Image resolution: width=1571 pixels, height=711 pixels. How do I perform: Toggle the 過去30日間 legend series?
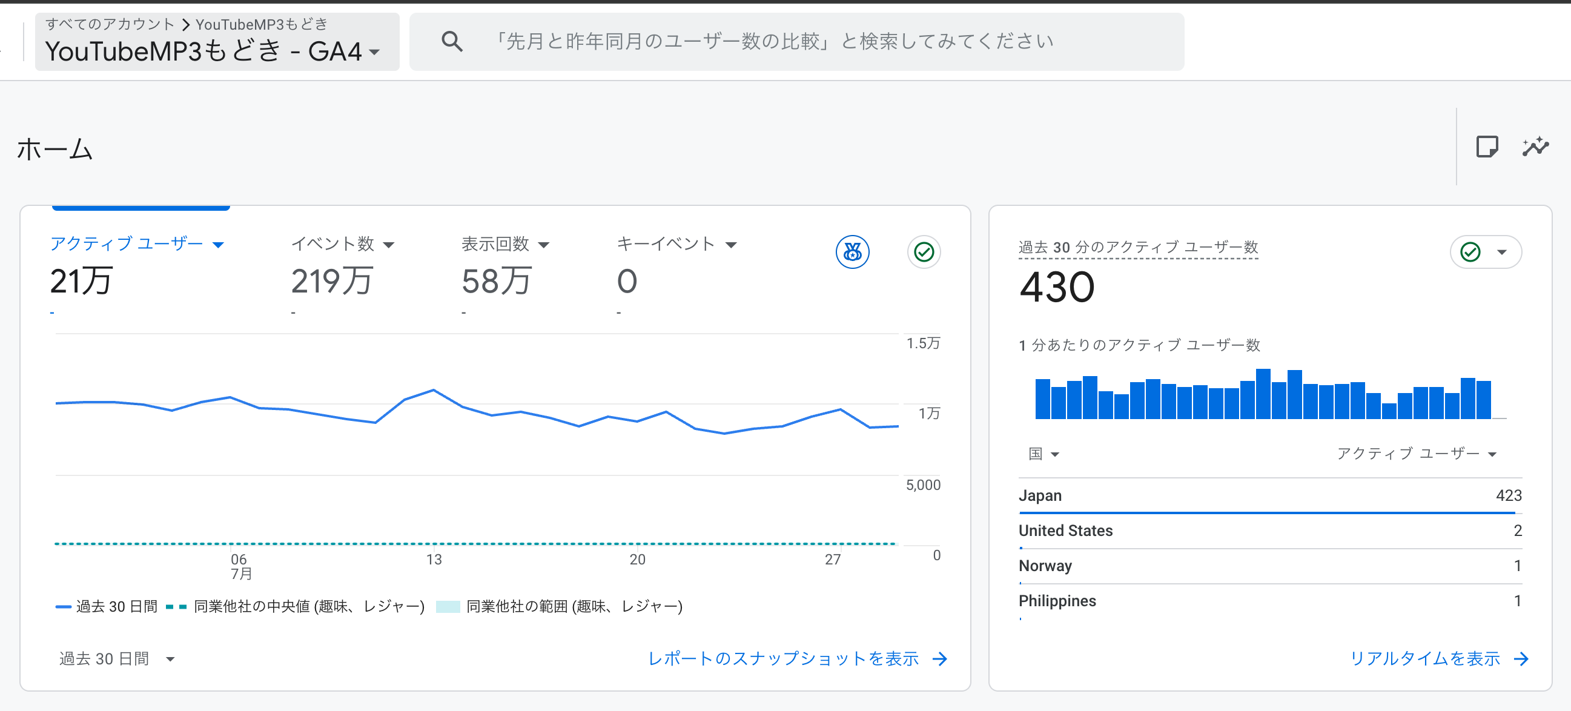(116, 606)
